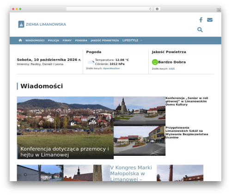Image resolution: width=231 pixels, height=195 pixels.
Task: Go to the home icon in navbar
Action: tap(20, 40)
